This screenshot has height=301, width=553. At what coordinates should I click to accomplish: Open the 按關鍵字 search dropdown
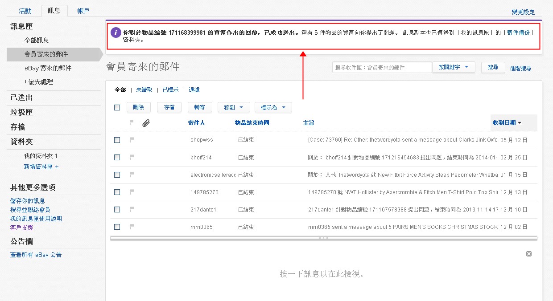point(453,67)
